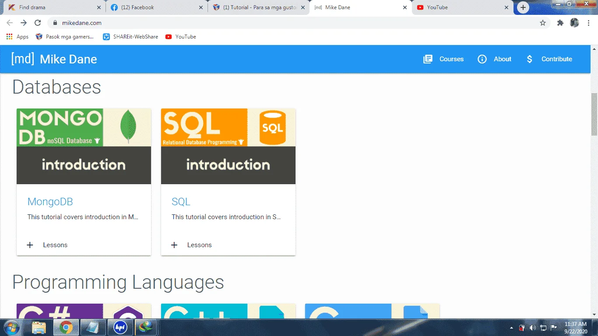Open the Contribute page in header
598x336 pixels.
click(549, 59)
